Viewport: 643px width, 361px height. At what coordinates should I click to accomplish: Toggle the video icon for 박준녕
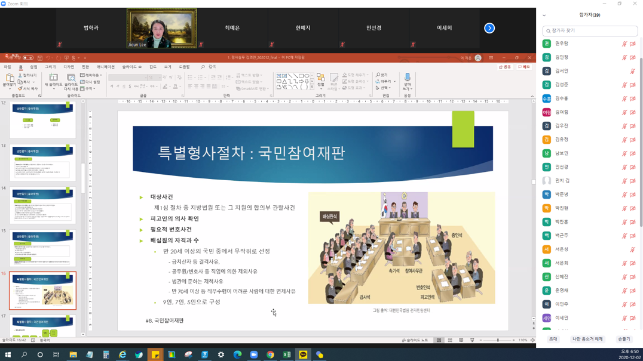click(633, 195)
